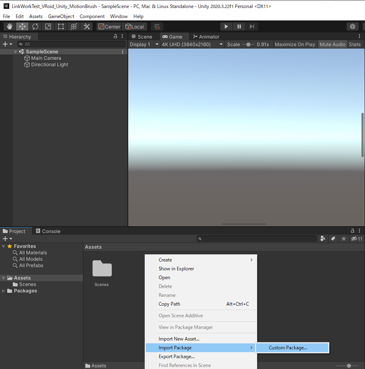Toggle Center pivot mode button
The height and width of the screenshot is (369, 365).
pos(109,26)
